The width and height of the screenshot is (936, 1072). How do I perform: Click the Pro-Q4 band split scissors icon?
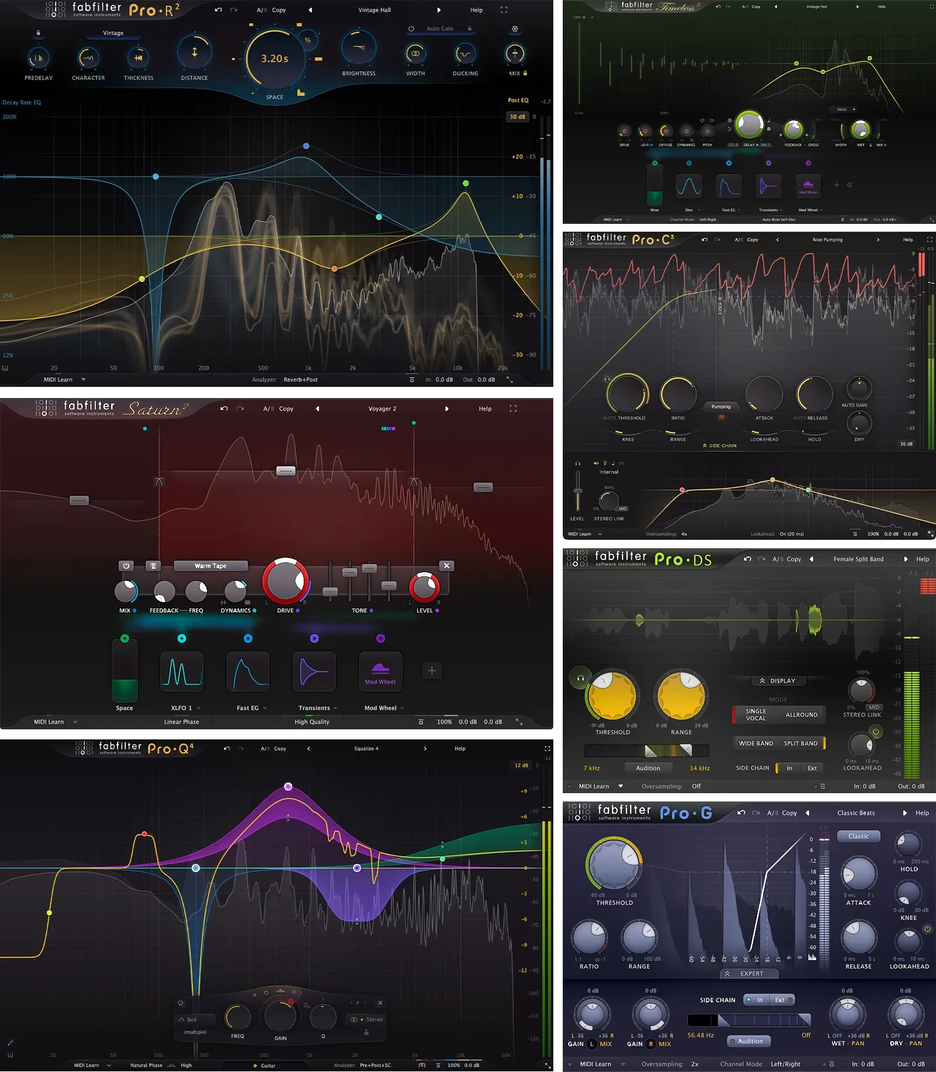[366, 1033]
